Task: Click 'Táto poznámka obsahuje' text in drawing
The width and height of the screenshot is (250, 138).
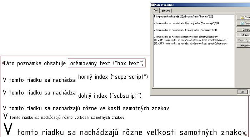Action: click(x=34, y=63)
